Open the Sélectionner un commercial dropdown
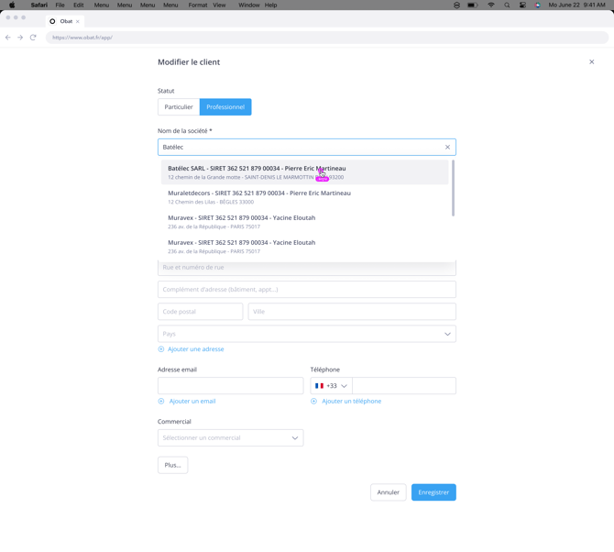Viewport: 614px width, 552px height. coord(230,438)
